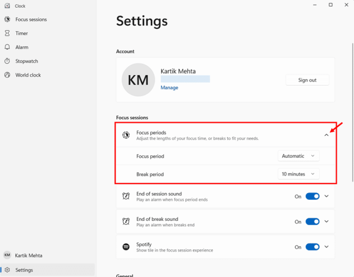Click the small KM avatar in sidebar

pyautogui.click(x=7, y=255)
